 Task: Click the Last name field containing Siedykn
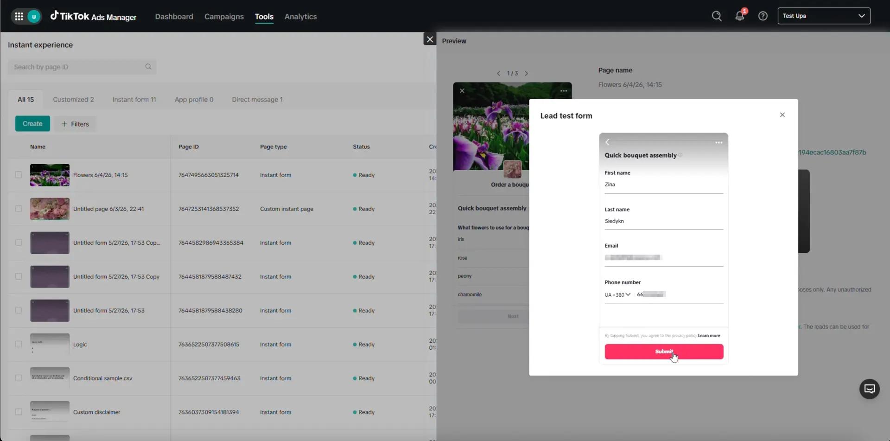click(664, 221)
